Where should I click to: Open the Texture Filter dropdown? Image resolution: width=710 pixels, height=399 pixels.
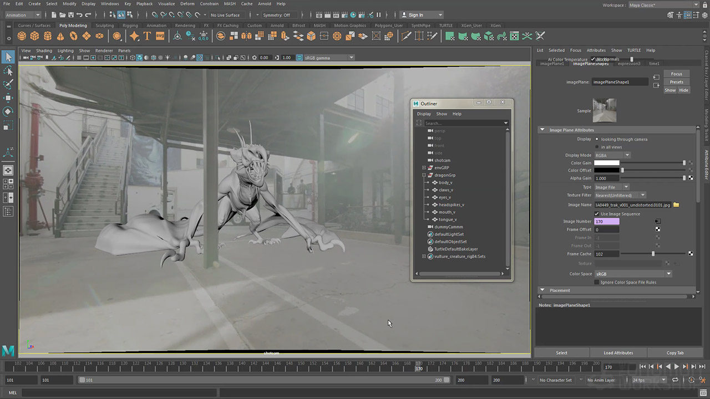[620, 195]
